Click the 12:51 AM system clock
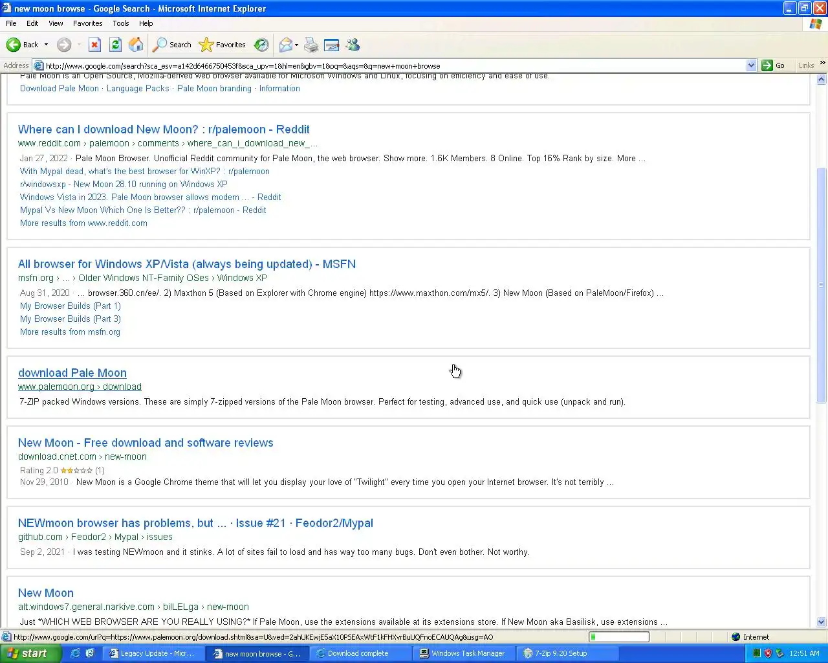Viewport: 828px width, 663px height. point(805,653)
